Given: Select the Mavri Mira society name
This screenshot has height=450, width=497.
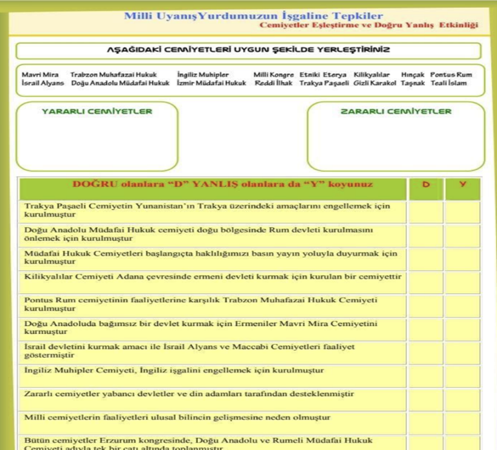Looking at the screenshot, I should coord(40,75).
